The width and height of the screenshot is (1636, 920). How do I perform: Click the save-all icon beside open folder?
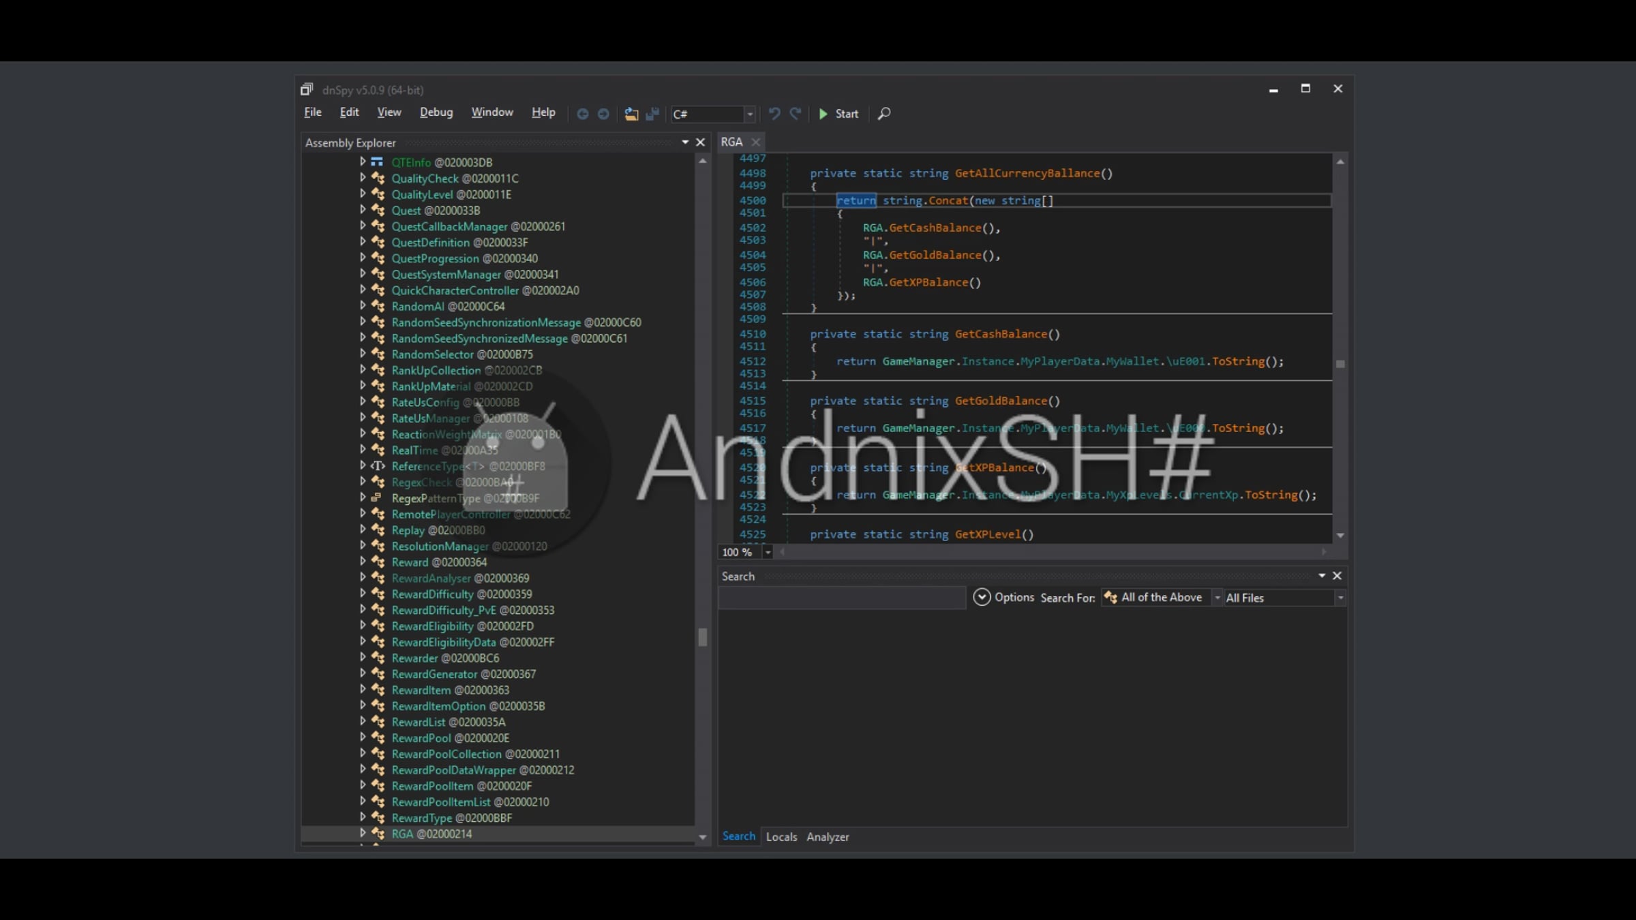(652, 114)
